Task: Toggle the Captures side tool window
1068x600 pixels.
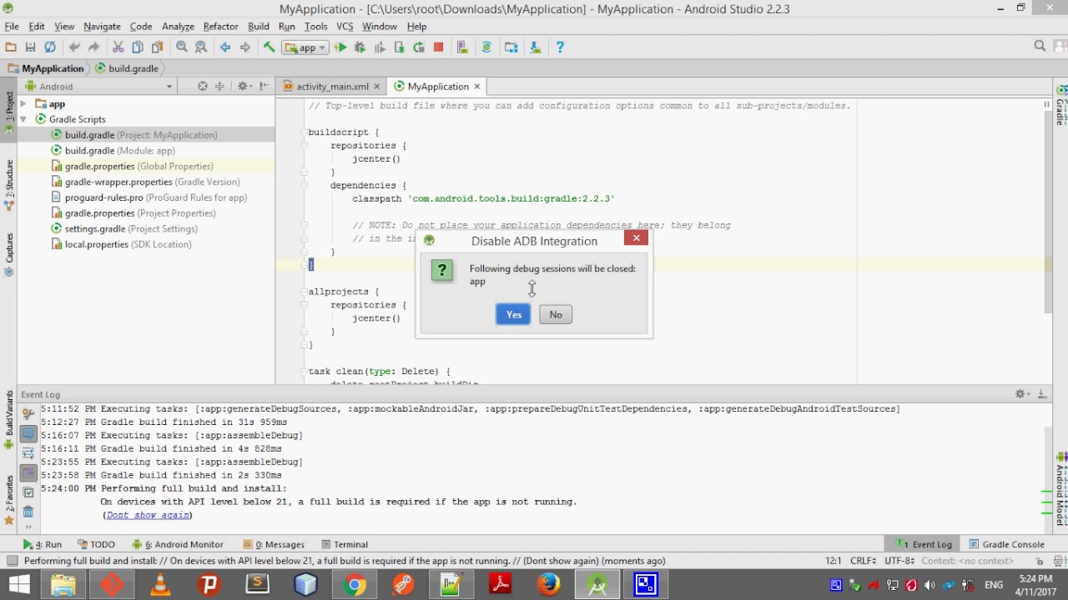Action: point(9,254)
